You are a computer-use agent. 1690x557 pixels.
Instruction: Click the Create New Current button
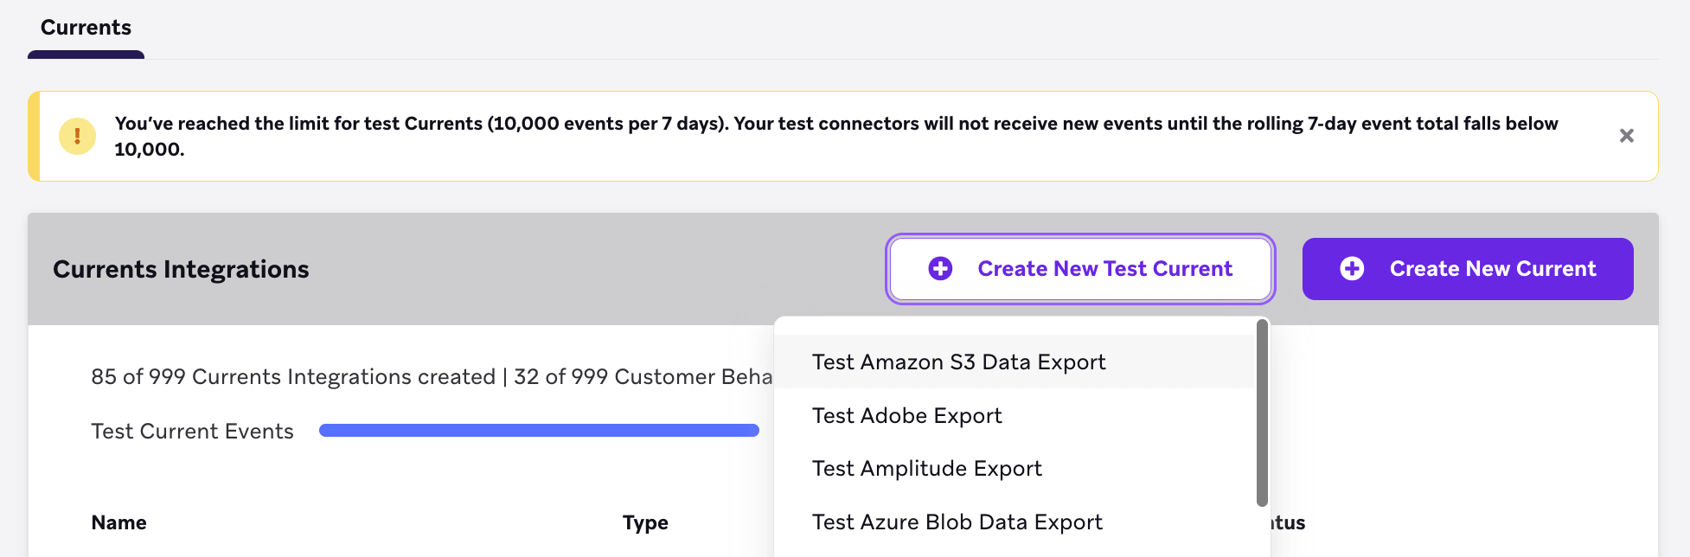click(1467, 269)
